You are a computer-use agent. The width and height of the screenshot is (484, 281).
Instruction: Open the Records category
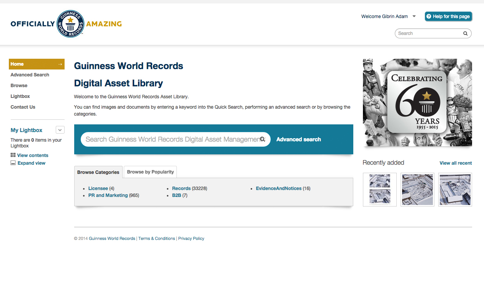(x=181, y=188)
